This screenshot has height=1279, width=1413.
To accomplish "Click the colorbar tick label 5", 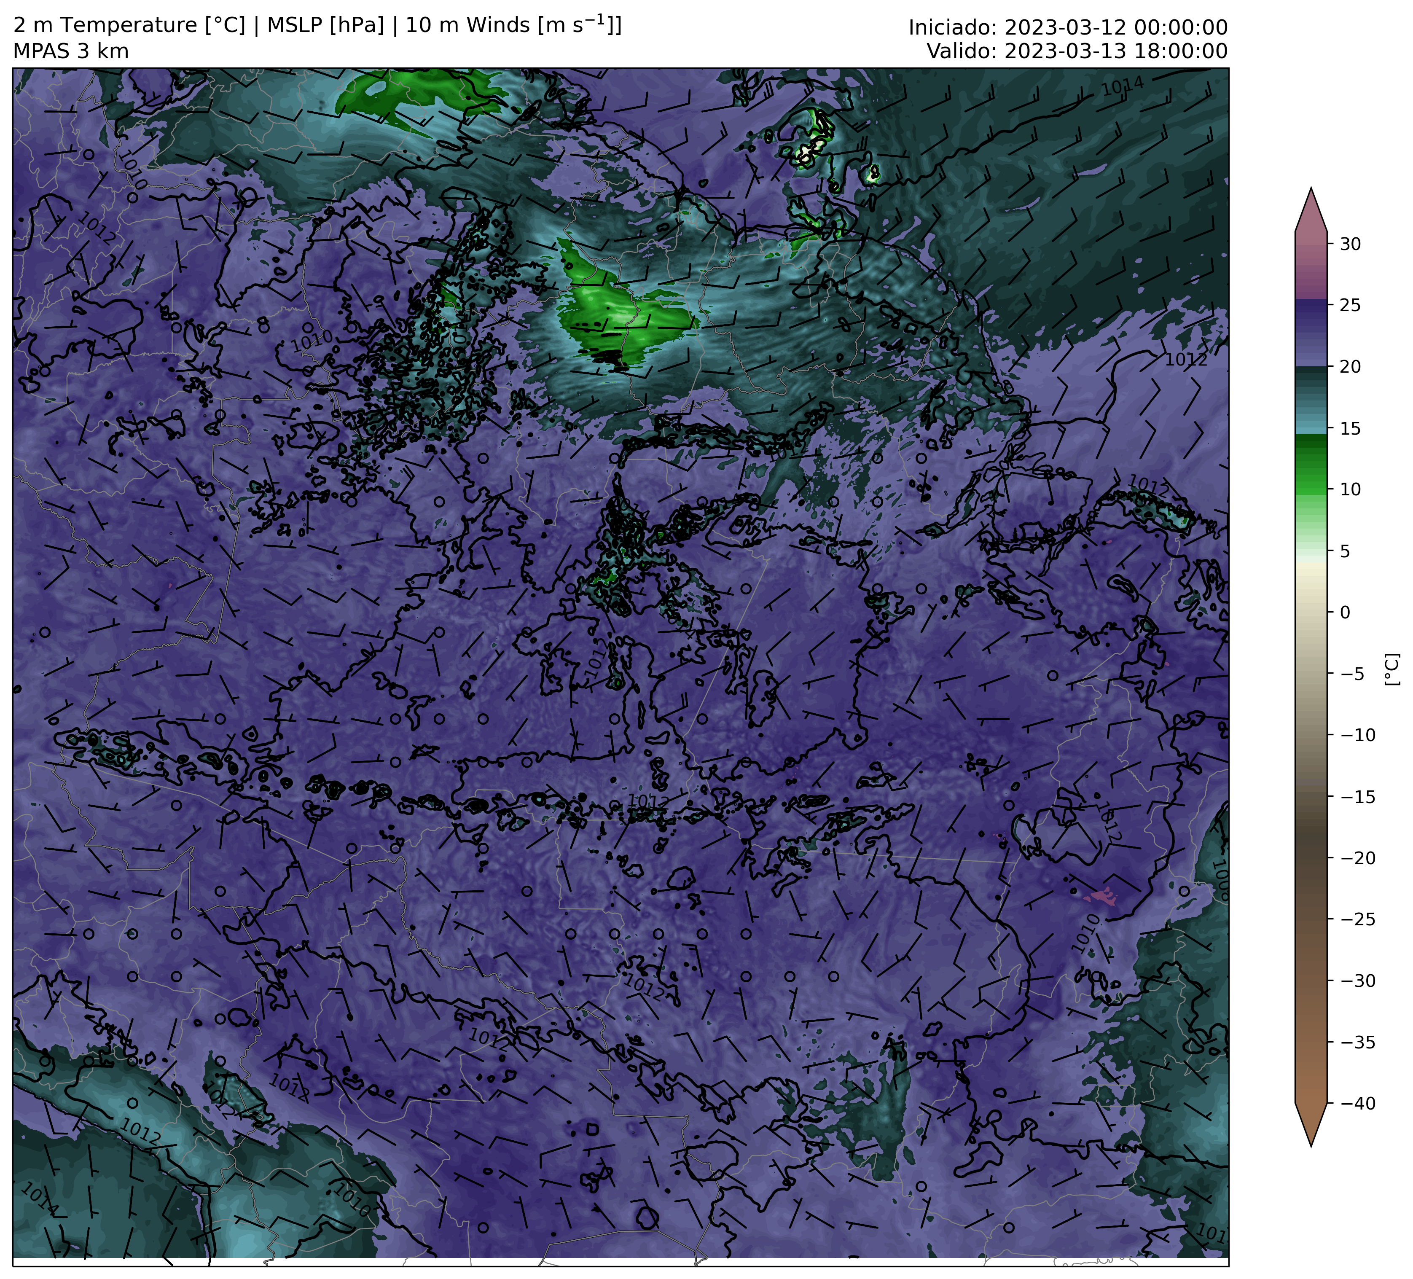I will pos(1345,551).
